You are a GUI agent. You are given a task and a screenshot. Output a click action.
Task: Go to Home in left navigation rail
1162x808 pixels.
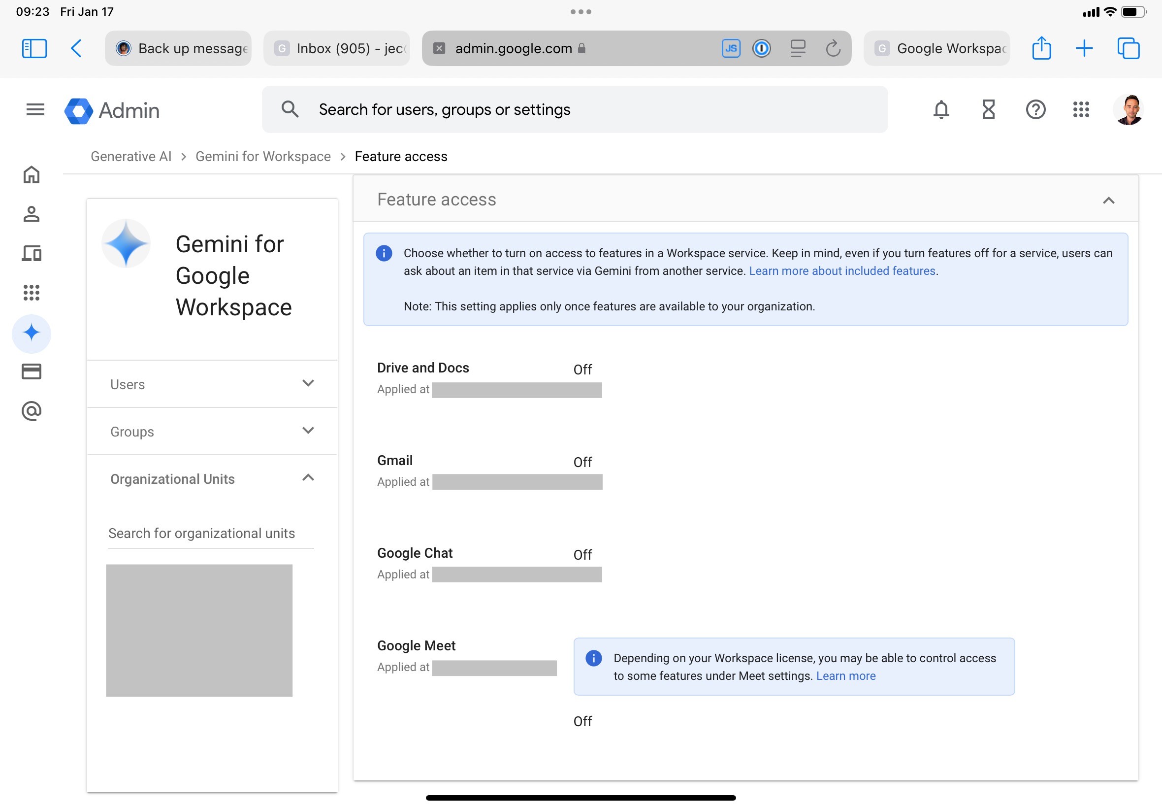(32, 175)
